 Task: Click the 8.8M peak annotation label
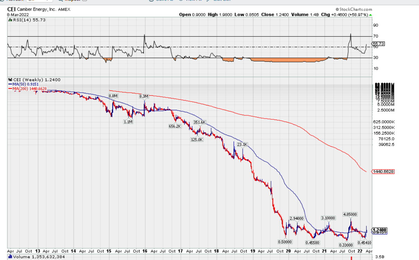[x=113, y=96]
